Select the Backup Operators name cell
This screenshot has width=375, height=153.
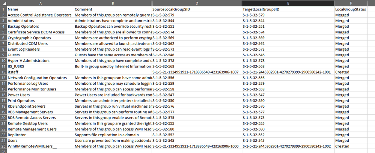coord(41,26)
